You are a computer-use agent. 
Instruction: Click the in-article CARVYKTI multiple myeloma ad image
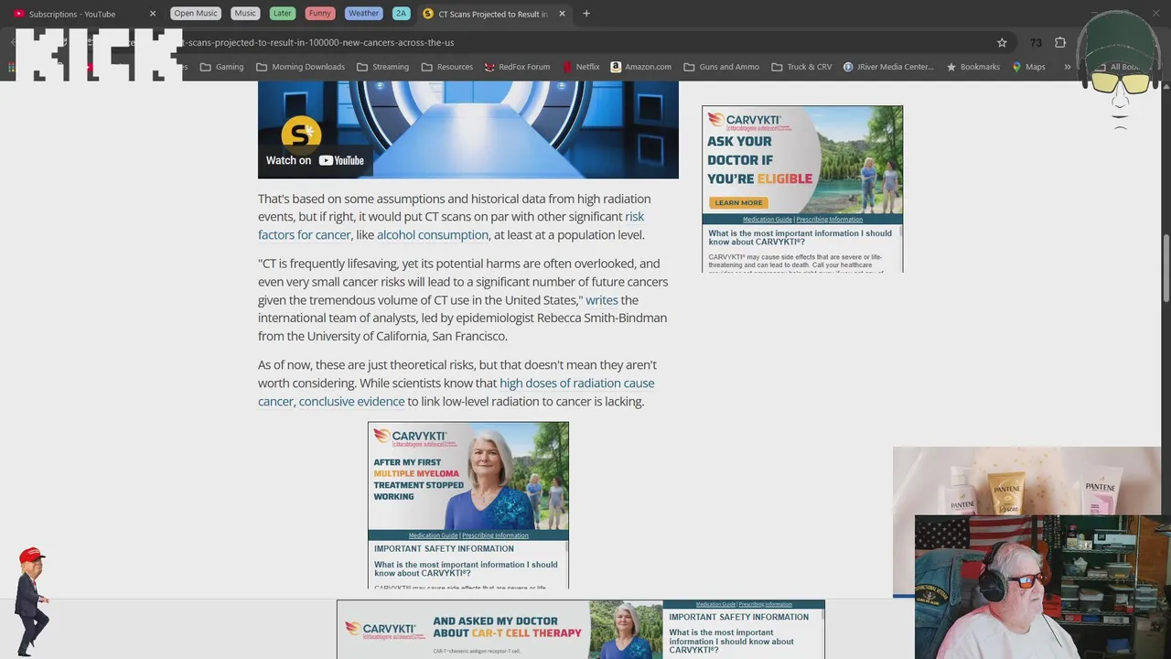(x=468, y=476)
